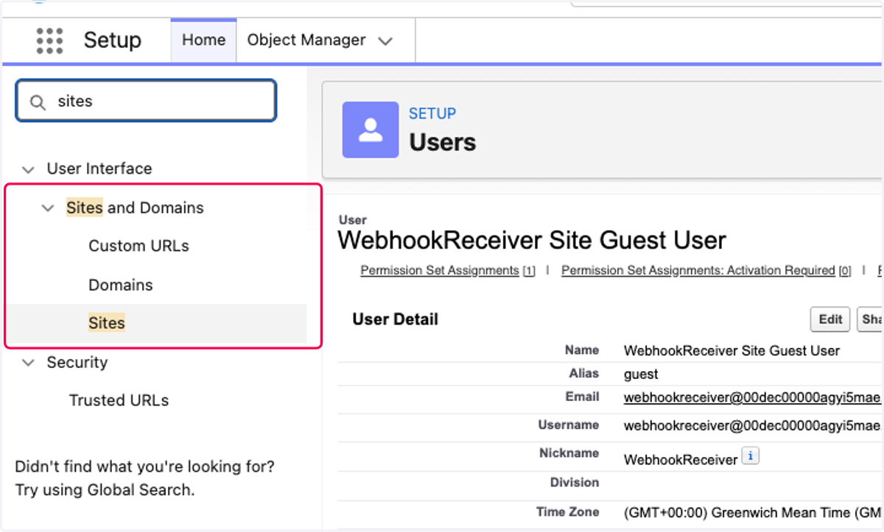Viewport: 884px width, 532px height.
Task: Click the Alias value guest
Action: click(641, 374)
